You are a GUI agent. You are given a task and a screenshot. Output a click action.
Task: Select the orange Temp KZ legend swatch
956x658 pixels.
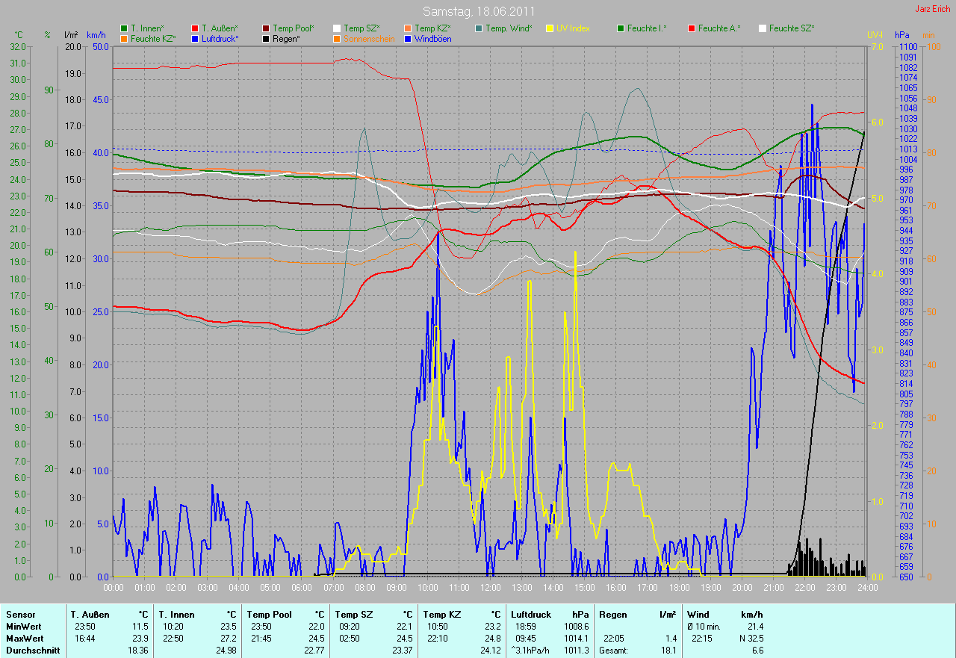[x=408, y=28]
